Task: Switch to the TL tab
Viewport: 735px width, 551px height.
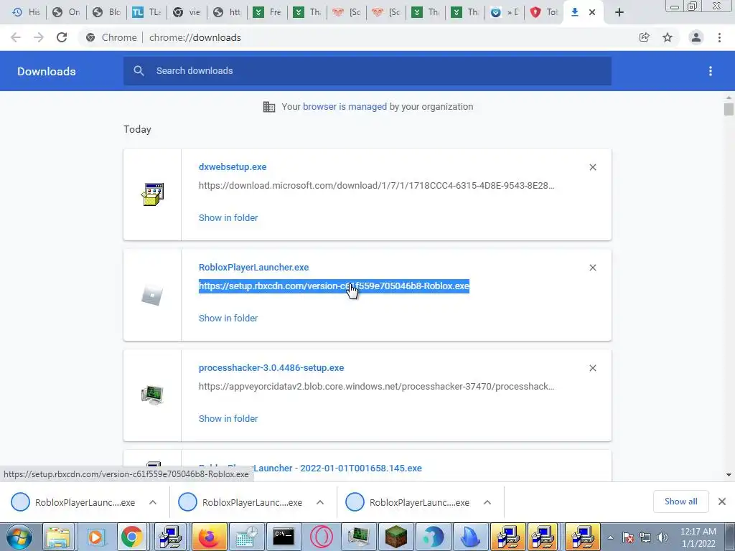Action: point(146,12)
